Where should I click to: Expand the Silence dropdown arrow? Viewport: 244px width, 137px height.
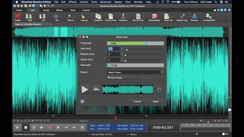75,17
